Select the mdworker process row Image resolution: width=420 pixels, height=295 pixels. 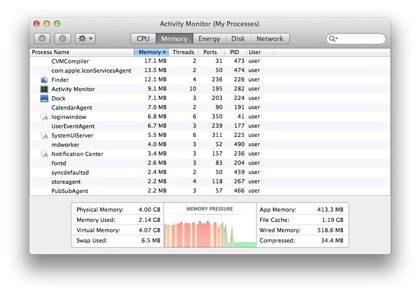coord(210,145)
